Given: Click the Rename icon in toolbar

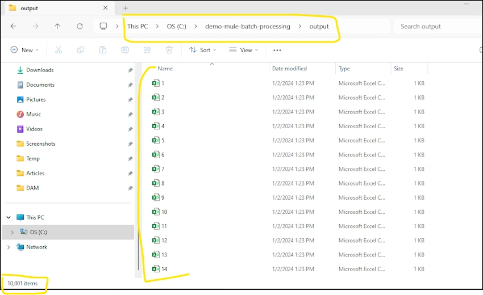Looking at the screenshot, I should click(125, 50).
